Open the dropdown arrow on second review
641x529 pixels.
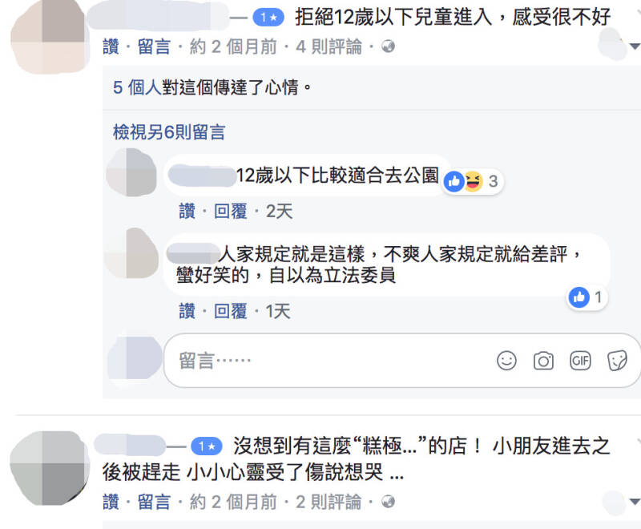tap(635, 501)
